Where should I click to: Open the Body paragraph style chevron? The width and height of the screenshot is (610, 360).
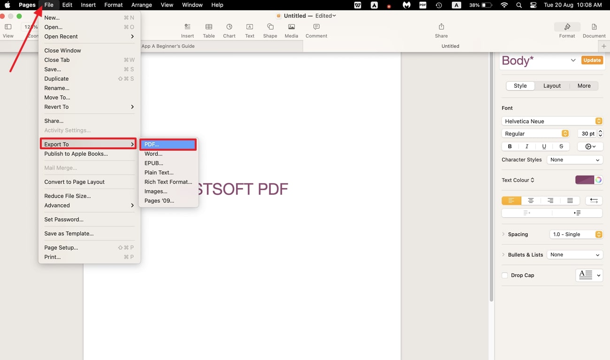tap(573, 60)
